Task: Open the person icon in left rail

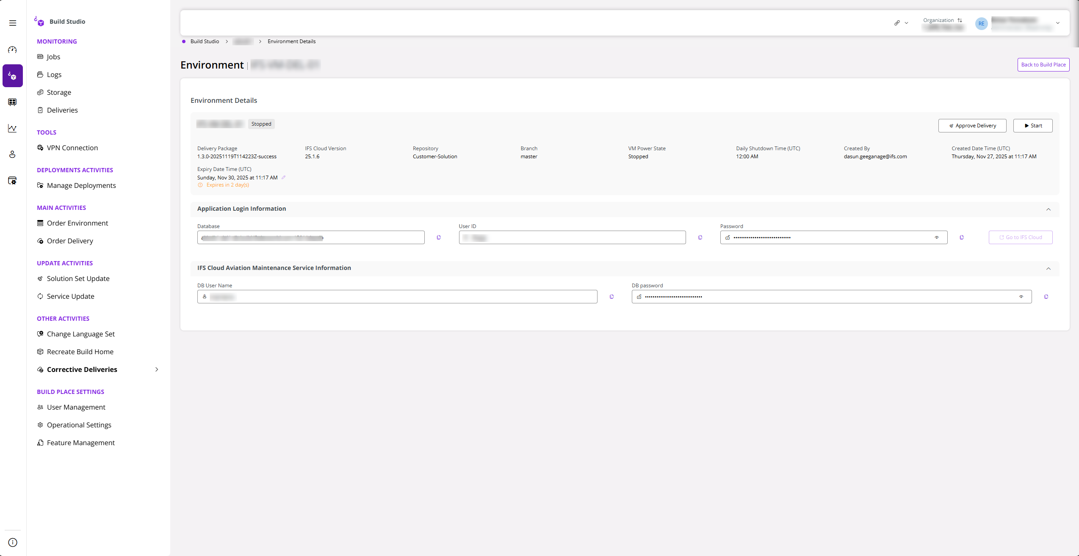Action: pos(13,154)
